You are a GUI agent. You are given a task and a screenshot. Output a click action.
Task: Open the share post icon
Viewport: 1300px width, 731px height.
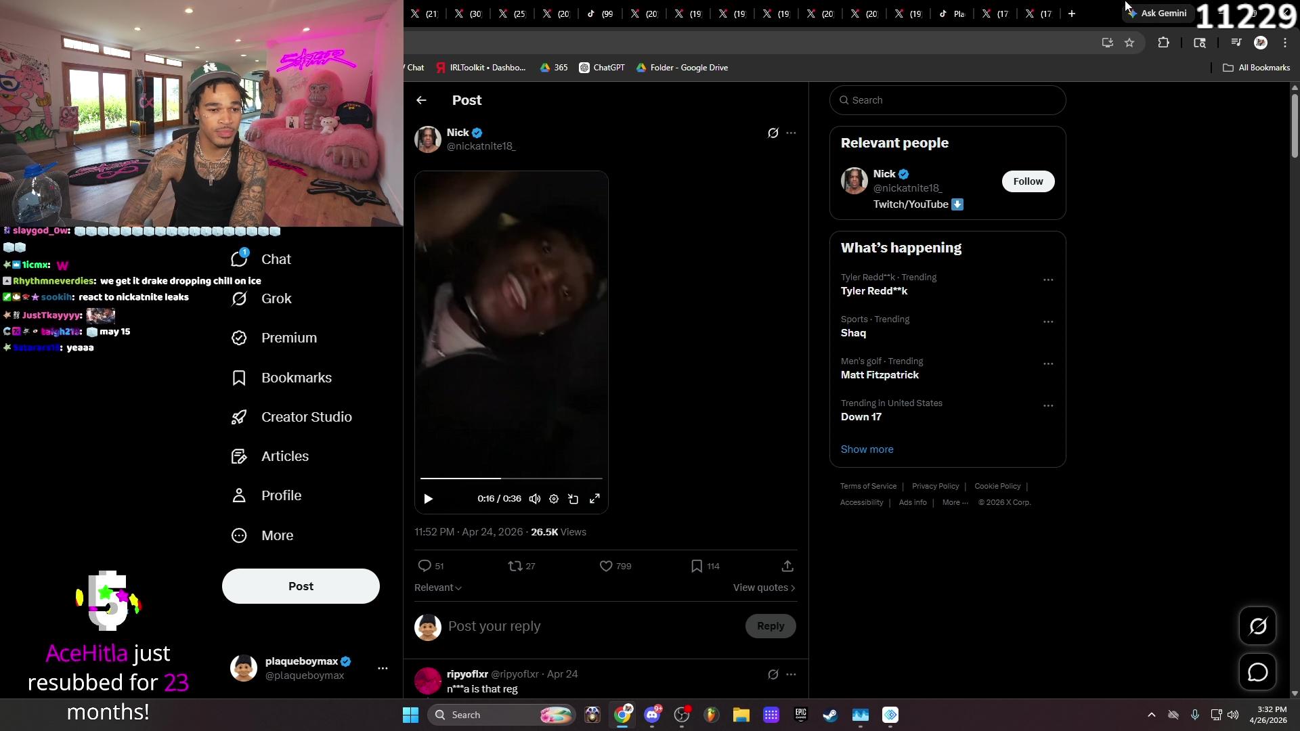(787, 566)
